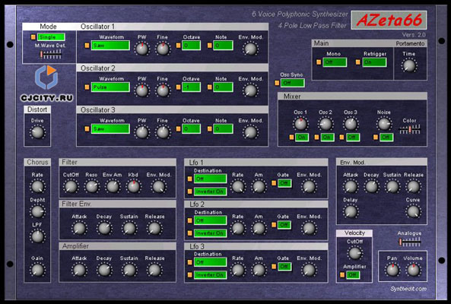
Task: Open Oscillator 2 Octave selector showing -1
Action: click(191, 87)
